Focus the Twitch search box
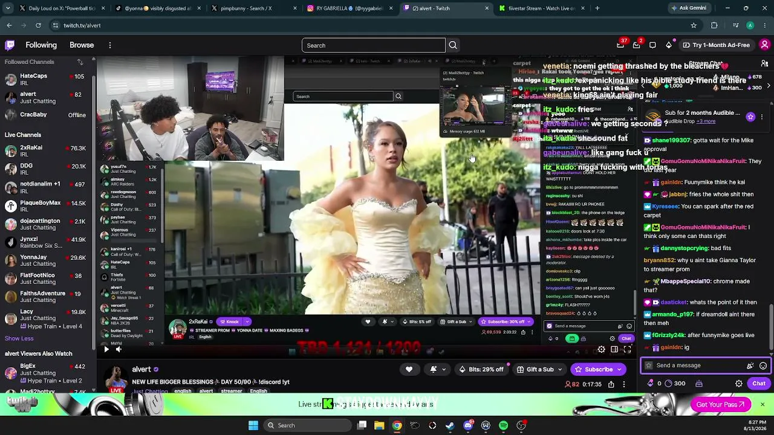 point(374,45)
